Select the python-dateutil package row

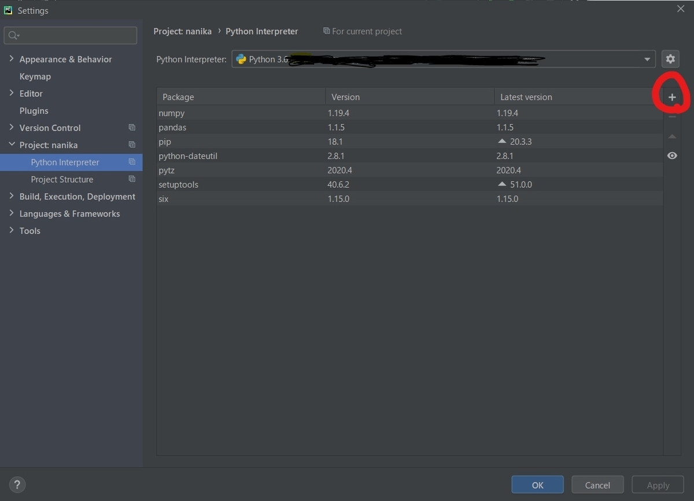(409, 156)
